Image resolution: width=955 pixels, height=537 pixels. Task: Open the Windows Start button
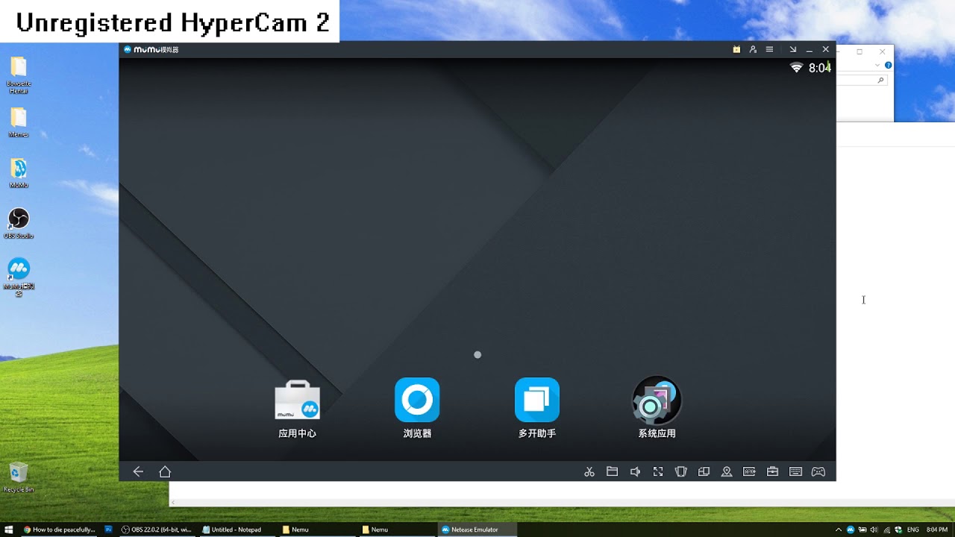pyautogui.click(x=9, y=530)
